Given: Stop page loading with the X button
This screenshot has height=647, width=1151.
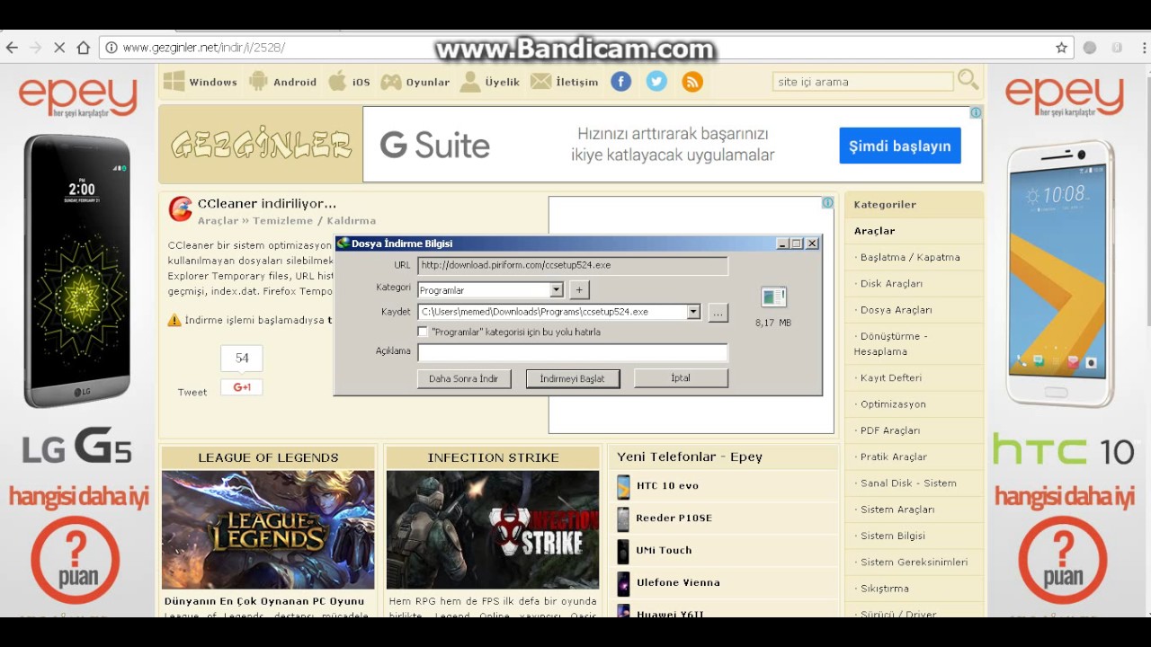Looking at the screenshot, I should 59,48.
